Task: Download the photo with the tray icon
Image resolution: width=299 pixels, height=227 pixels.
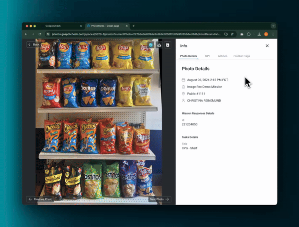Action: (x=159, y=45)
